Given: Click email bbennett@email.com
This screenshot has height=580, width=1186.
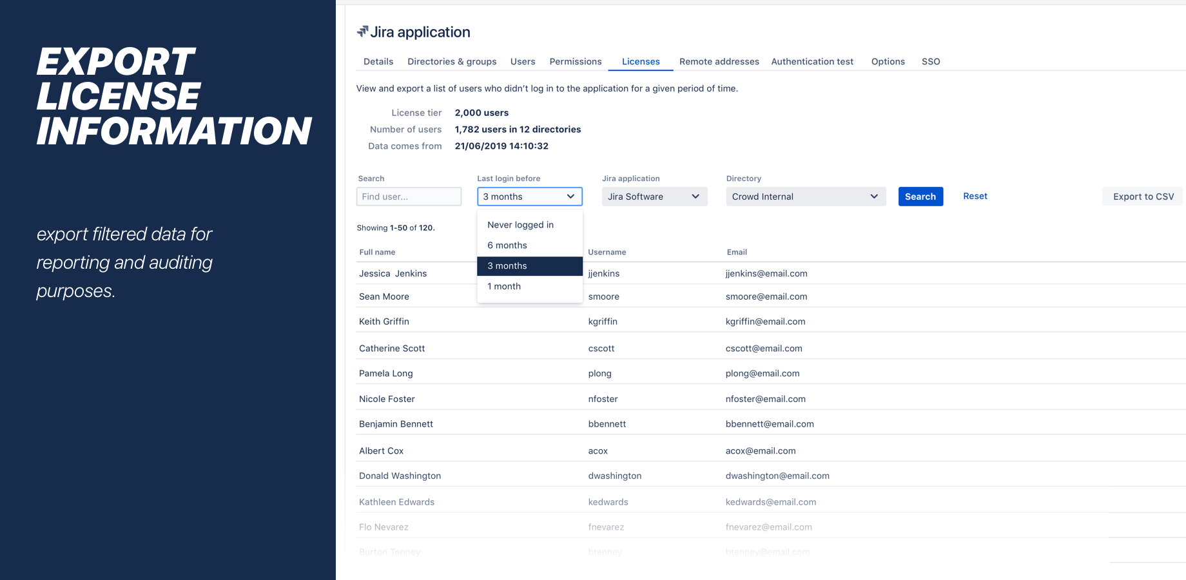Looking at the screenshot, I should [770, 424].
